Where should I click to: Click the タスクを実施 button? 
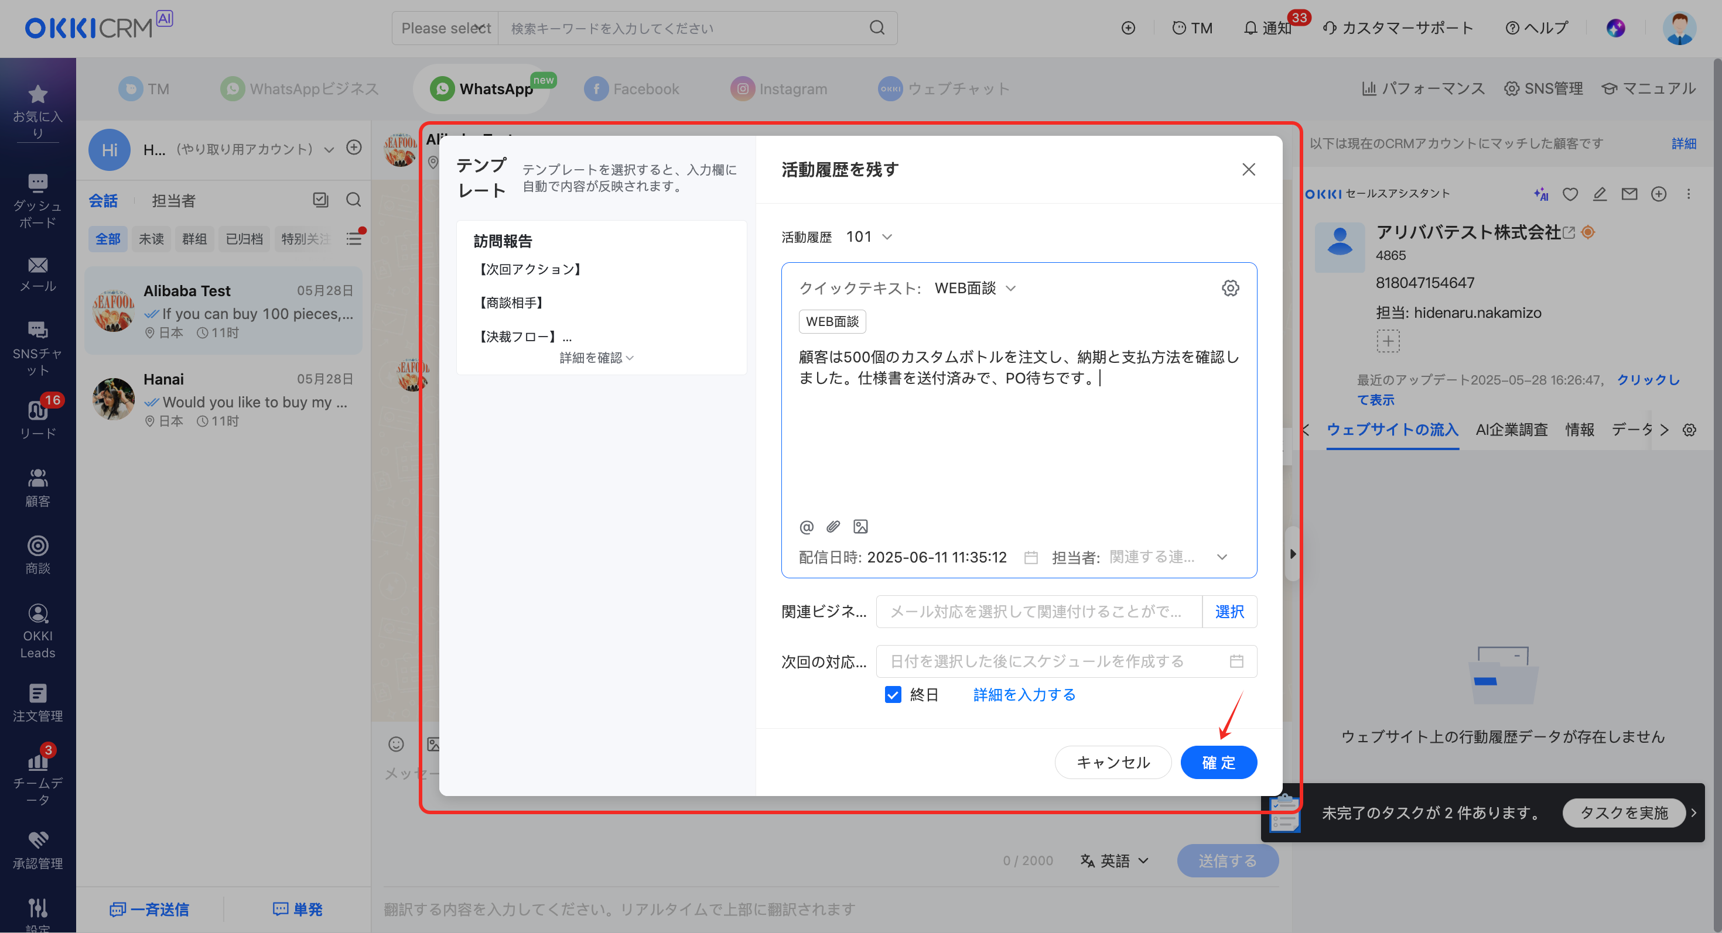click(x=1623, y=813)
